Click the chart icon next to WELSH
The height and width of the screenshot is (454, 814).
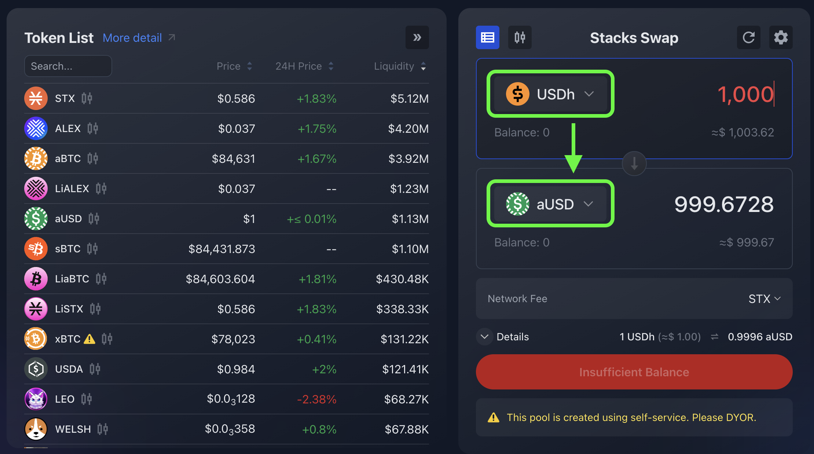tap(103, 429)
